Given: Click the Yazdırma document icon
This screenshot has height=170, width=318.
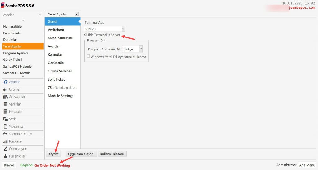Looking at the screenshot, I should point(5,127).
